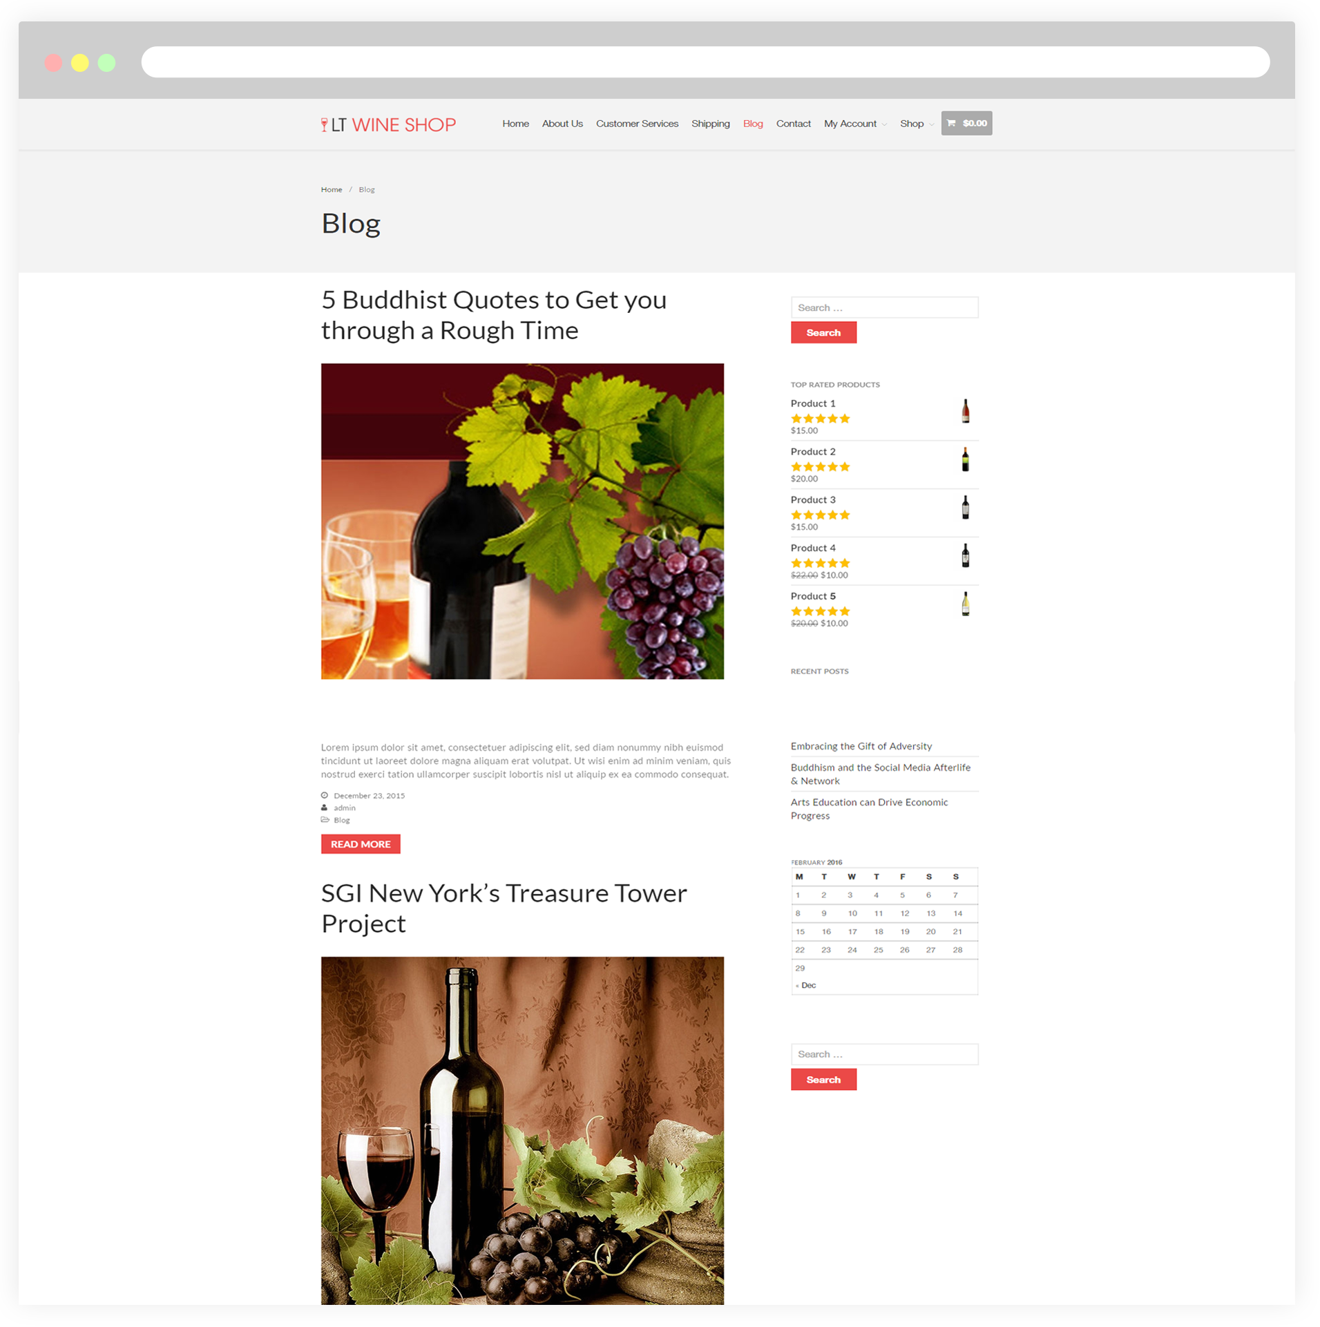Open the Customer Services menu item
1320x1327 pixels.
637,124
